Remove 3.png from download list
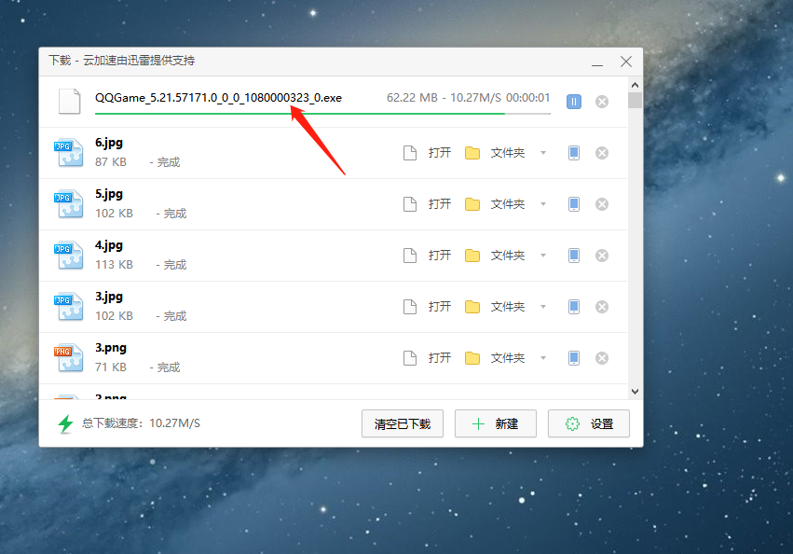Image resolution: width=793 pixels, height=554 pixels. tap(602, 358)
